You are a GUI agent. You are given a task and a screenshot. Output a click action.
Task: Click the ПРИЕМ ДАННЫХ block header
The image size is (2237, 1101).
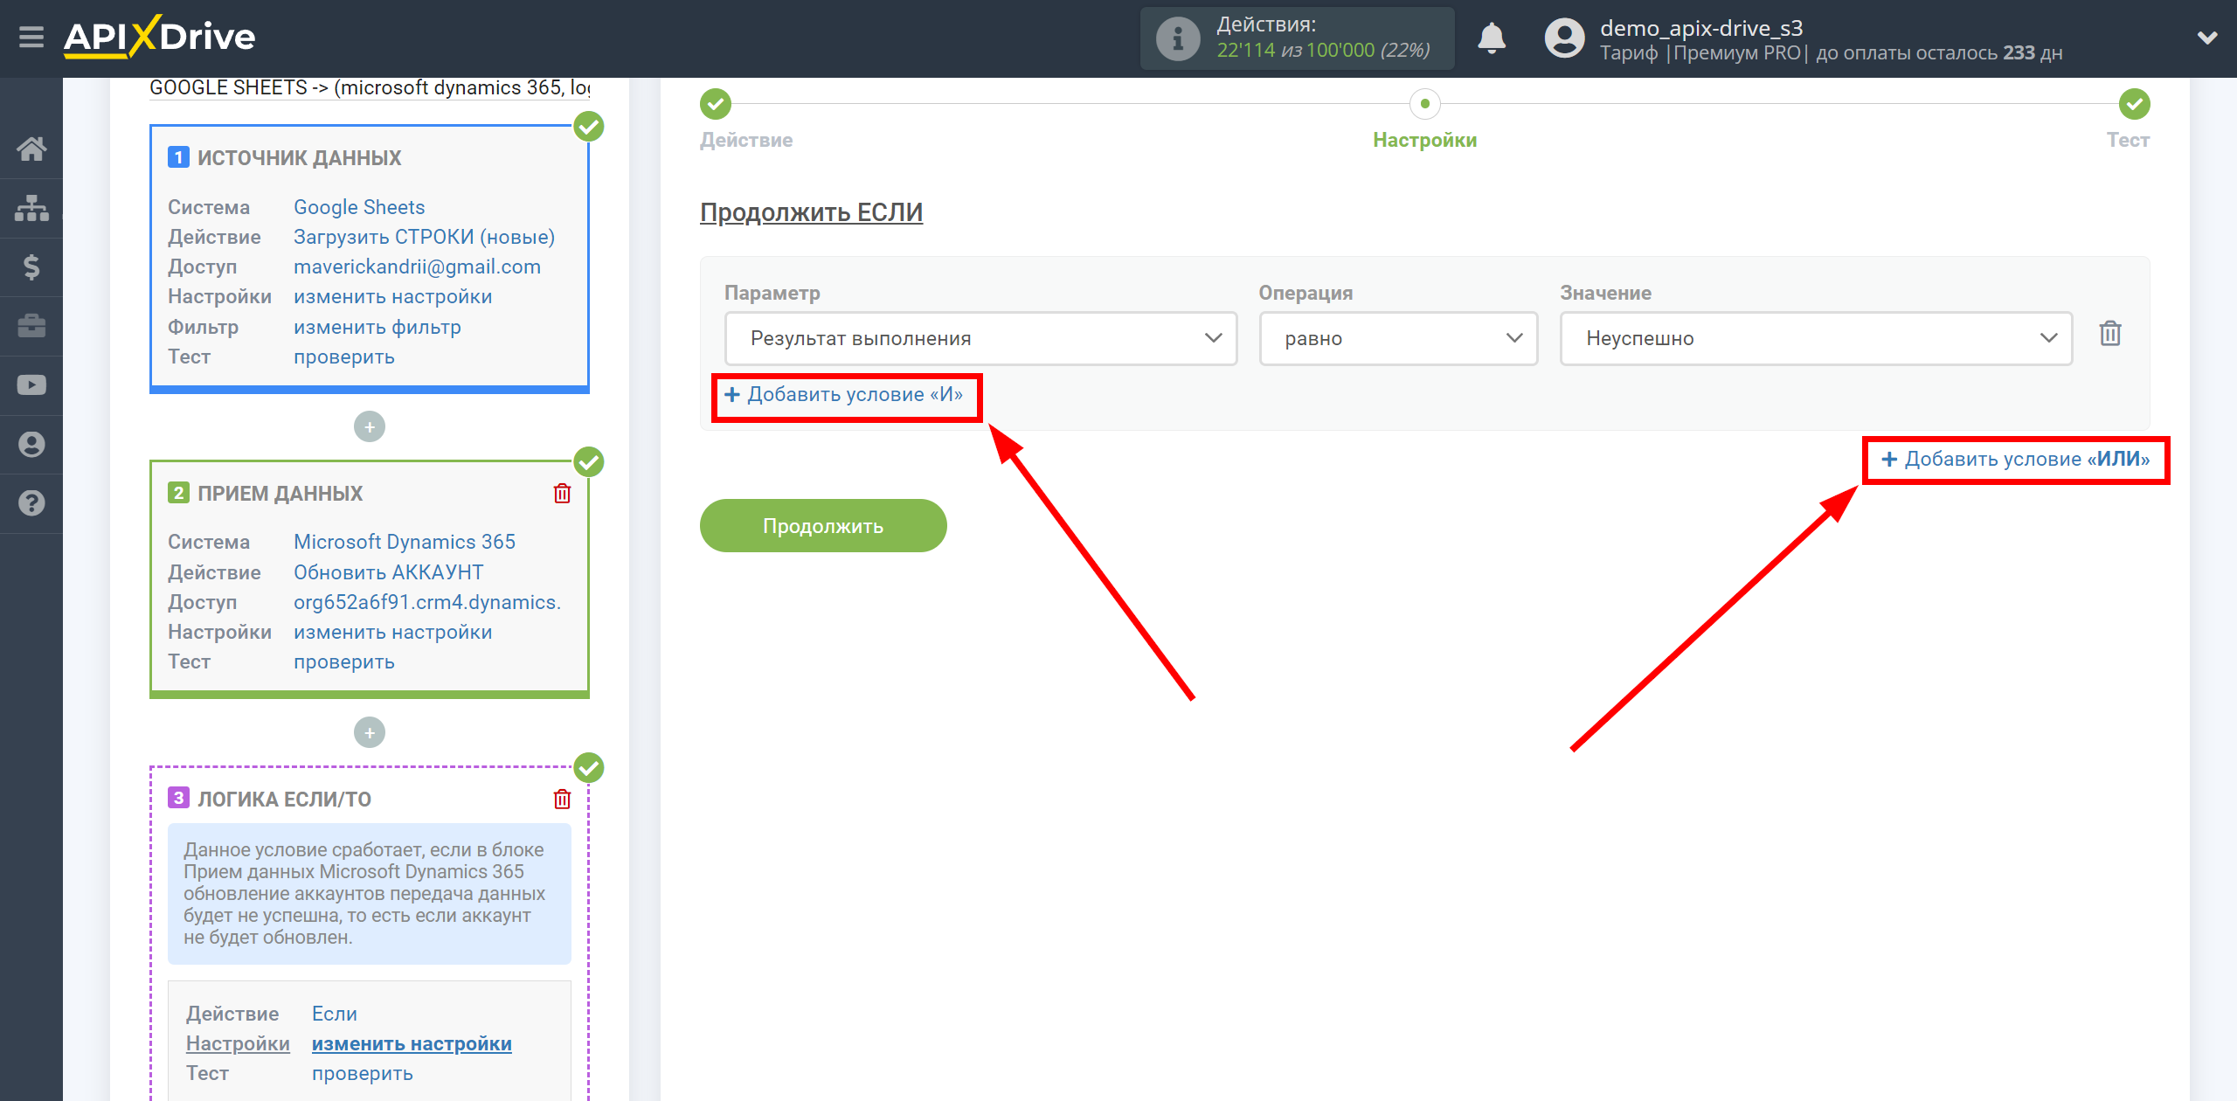(x=280, y=494)
